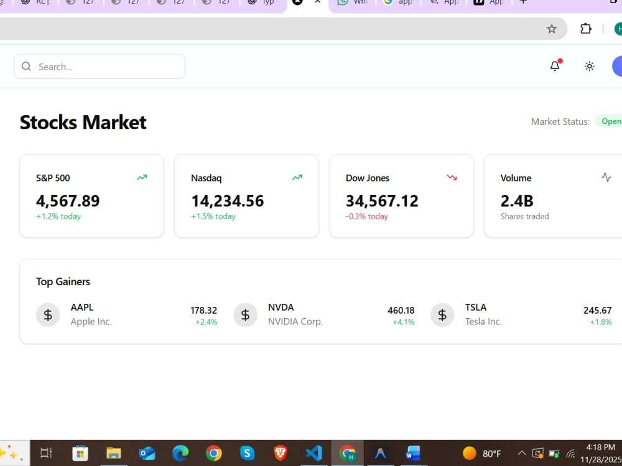Screen dimensions: 622x466
Task: Click the +1.2% today label
Action: pos(58,216)
